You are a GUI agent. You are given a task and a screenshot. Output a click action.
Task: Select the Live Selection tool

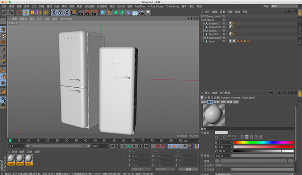point(19,13)
